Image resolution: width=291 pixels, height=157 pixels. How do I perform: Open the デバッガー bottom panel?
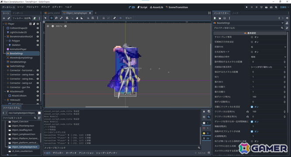click(58, 153)
